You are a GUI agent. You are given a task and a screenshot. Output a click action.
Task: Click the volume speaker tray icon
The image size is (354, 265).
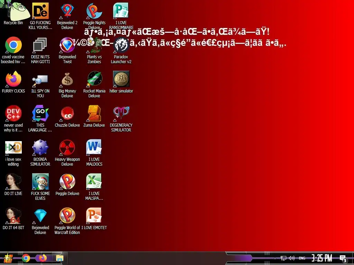[x=292, y=258]
